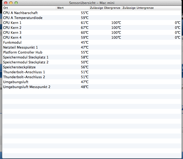Select the CPU Kern 1 row
Image resolution: width=183 pixels, height=159 pixels.
[x=92, y=23]
